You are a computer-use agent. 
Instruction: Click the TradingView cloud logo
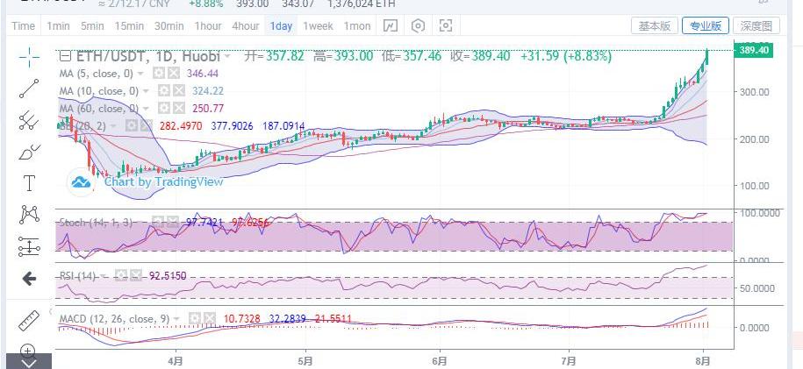point(81,181)
